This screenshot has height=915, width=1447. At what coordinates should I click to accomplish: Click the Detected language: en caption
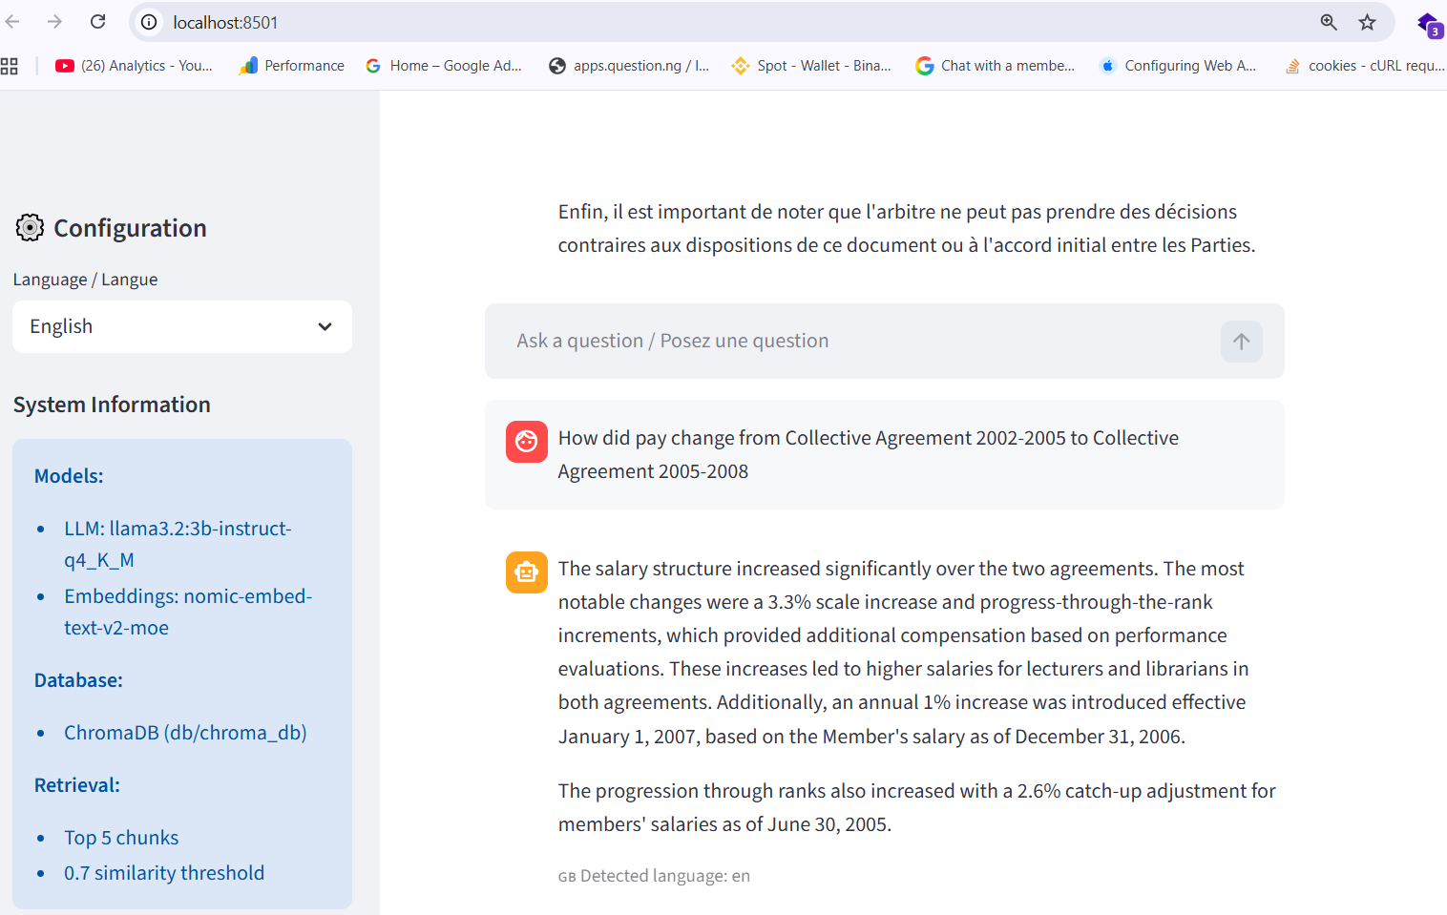coord(654,876)
